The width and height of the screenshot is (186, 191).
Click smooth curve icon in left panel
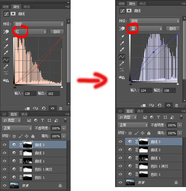click(x=6, y=73)
